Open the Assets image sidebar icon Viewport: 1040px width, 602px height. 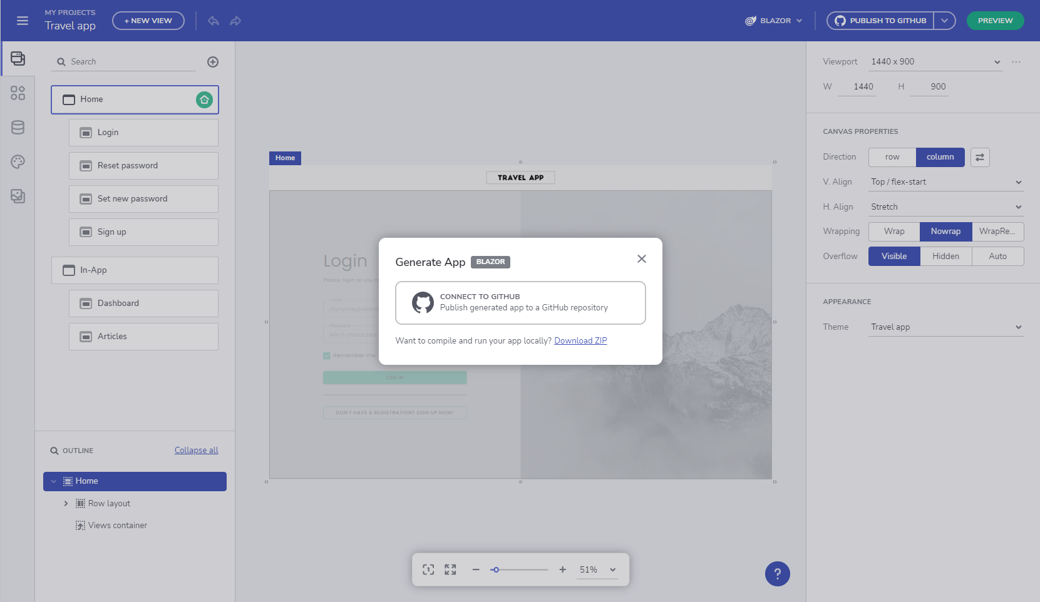click(x=18, y=196)
